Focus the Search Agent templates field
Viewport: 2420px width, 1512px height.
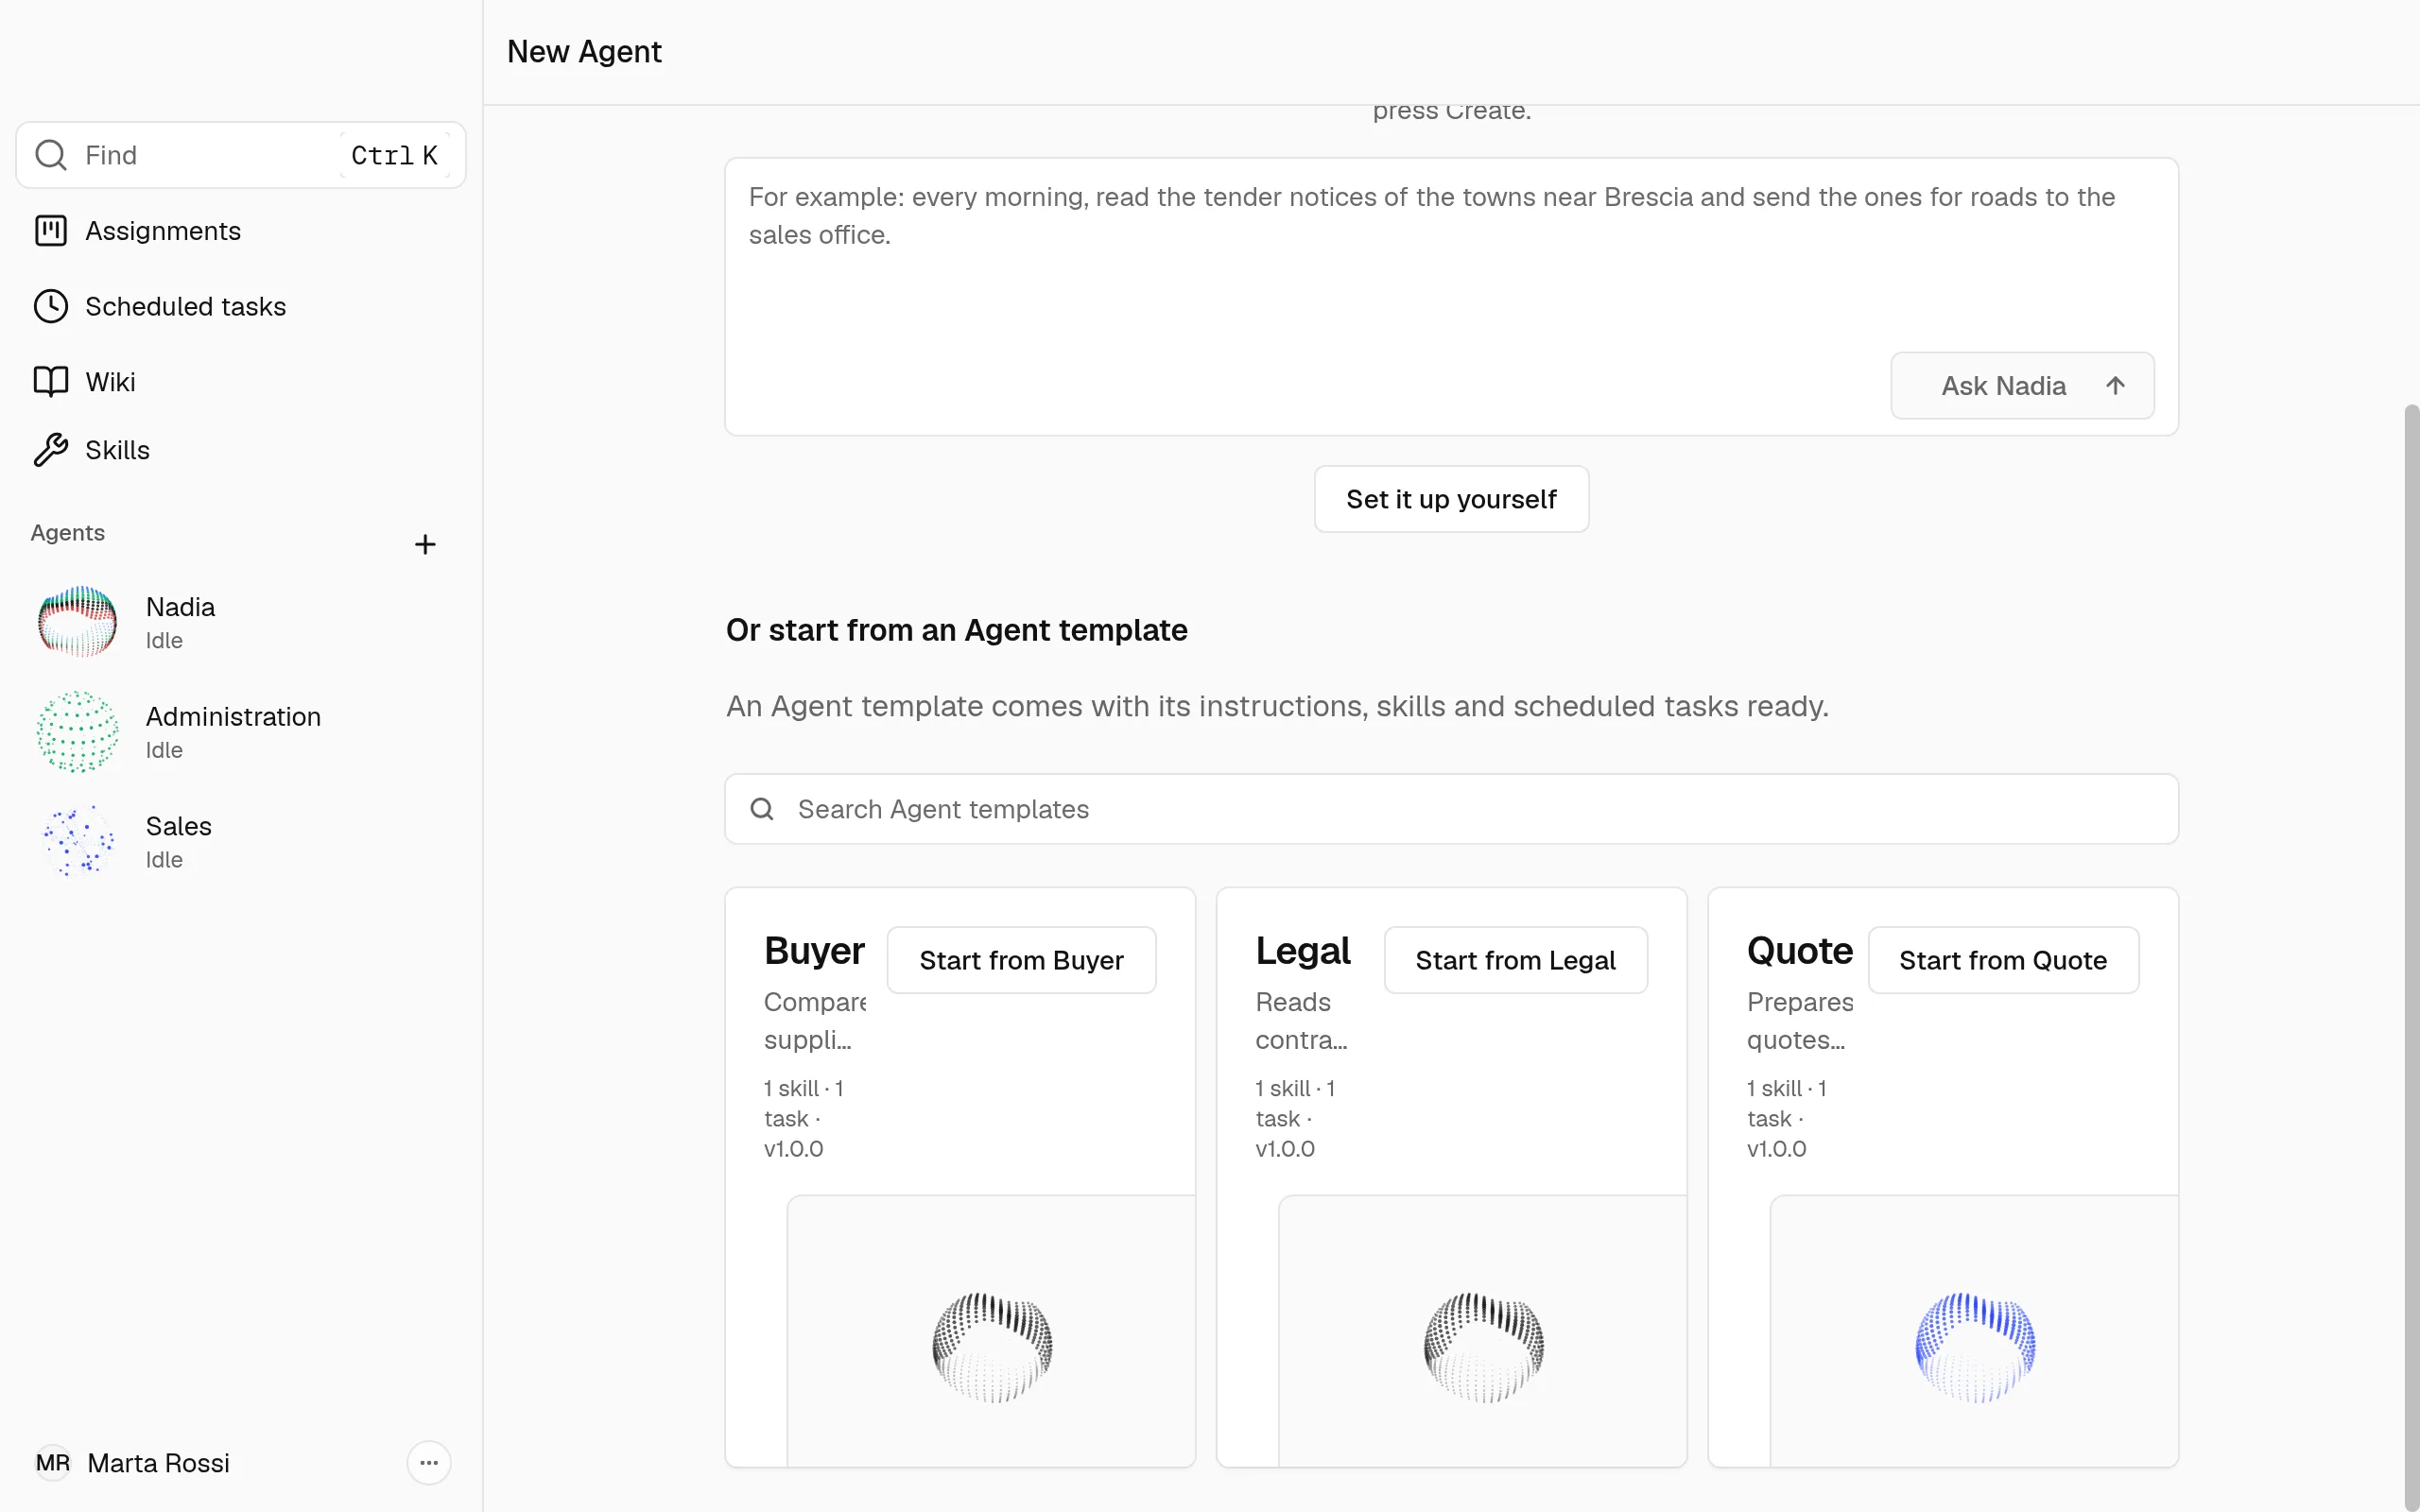1451,809
